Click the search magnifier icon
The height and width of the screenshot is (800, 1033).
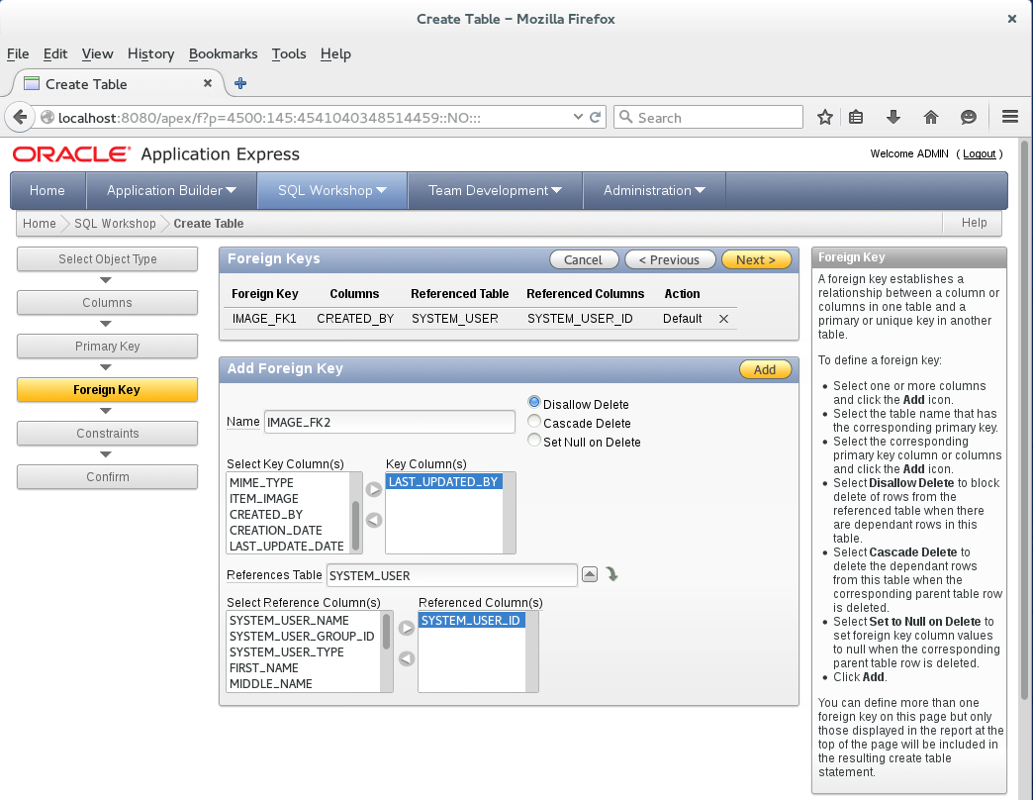[x=626, y=117]
